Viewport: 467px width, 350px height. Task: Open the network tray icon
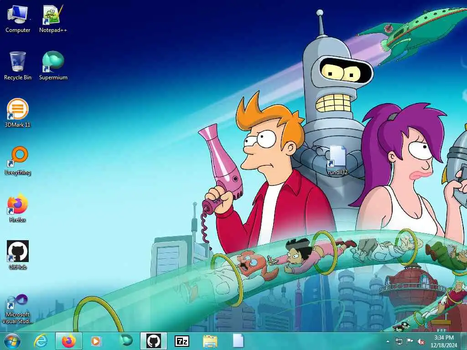[399, 341]
